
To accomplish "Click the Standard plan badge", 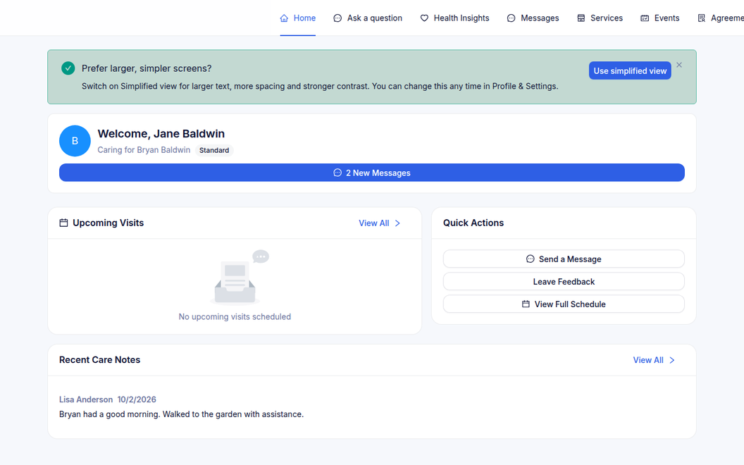I will click(214, 150).
